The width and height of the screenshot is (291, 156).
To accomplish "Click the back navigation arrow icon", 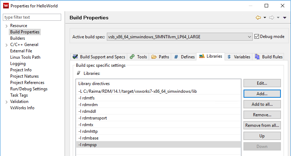I will coord(258,18).
